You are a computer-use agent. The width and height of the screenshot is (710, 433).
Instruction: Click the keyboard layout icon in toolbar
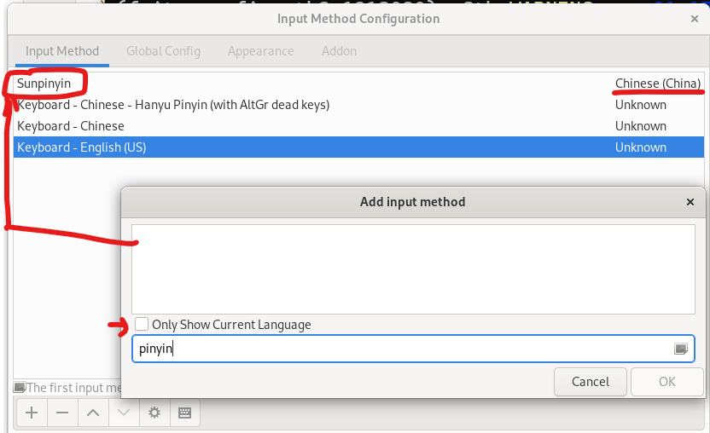click(184, 413)
